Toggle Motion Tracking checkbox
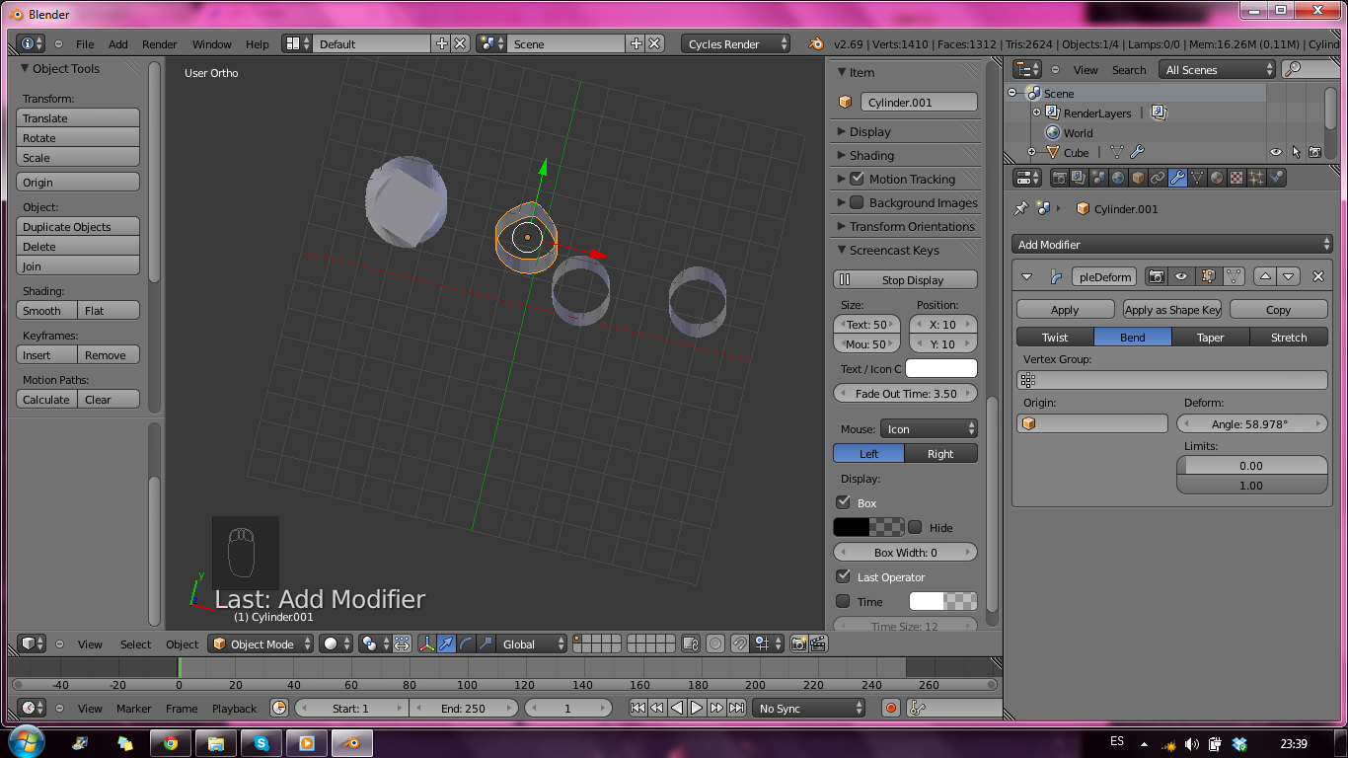This screenshot has width=1348, height=758. 857,179
